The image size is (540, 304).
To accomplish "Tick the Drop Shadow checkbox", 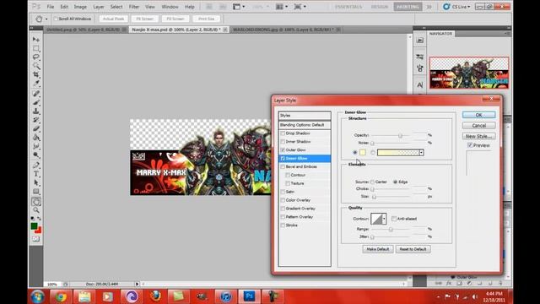I will coord(283,133).
